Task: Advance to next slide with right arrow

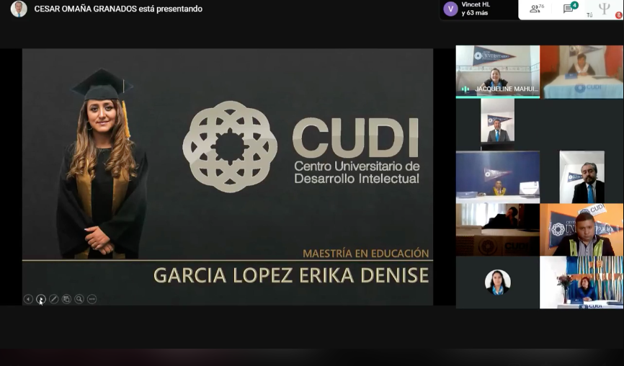Action: pos(40,299)
